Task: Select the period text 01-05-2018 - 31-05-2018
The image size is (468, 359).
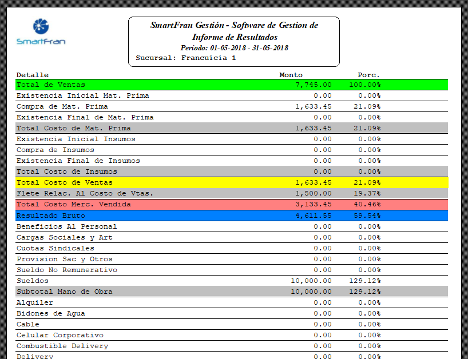Action: pos(249,48)
